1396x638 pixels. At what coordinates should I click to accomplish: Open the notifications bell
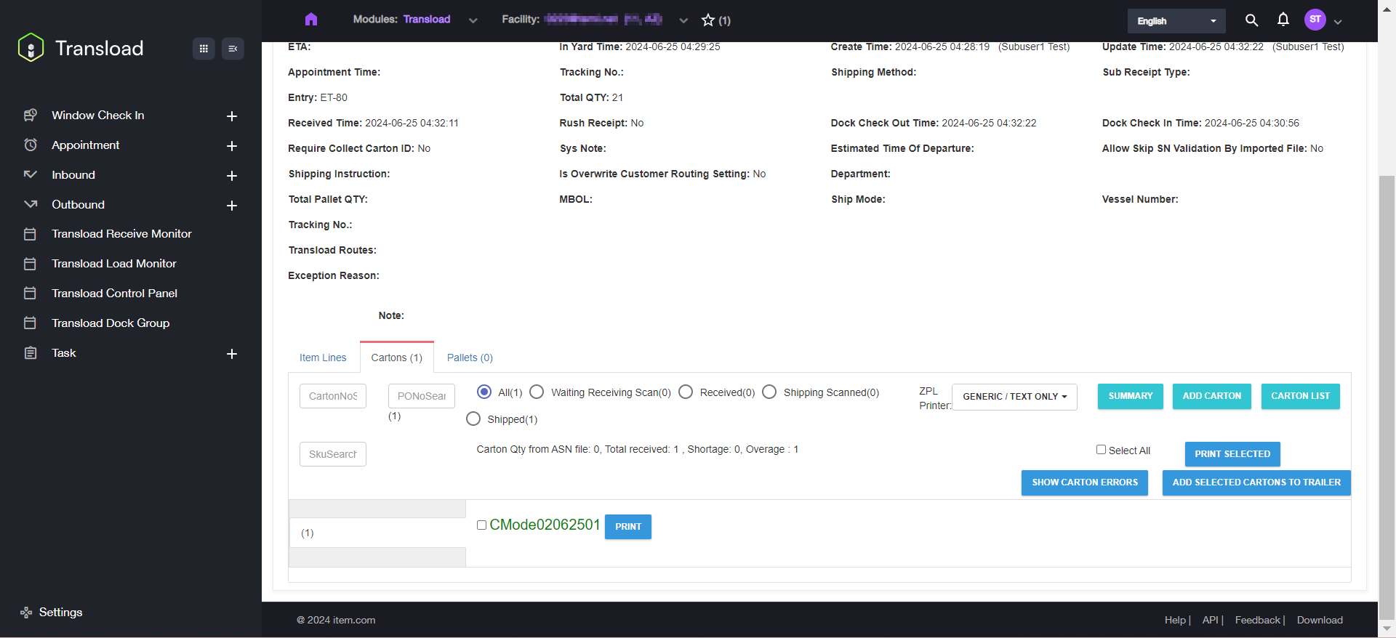click(x=1283, y=20)
